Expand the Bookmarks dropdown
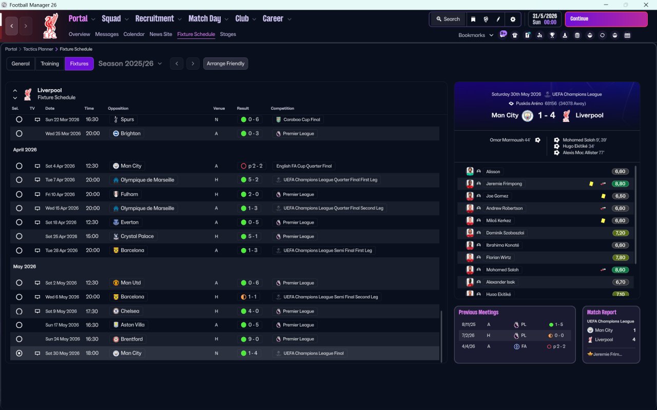 (x=476, y=35)
